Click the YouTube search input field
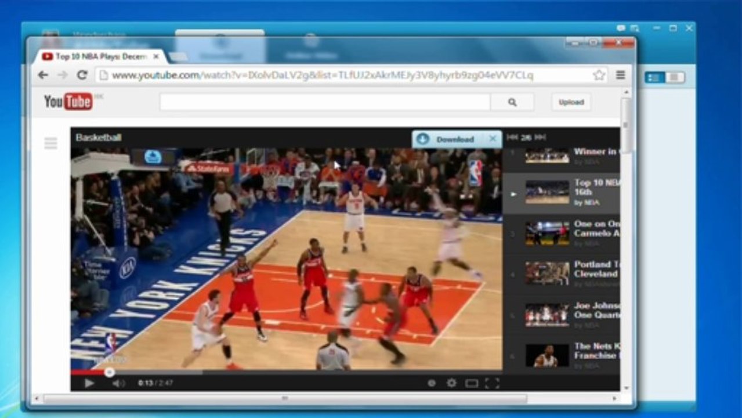This screenshot has width=742, height=418. tap(325, 102)
